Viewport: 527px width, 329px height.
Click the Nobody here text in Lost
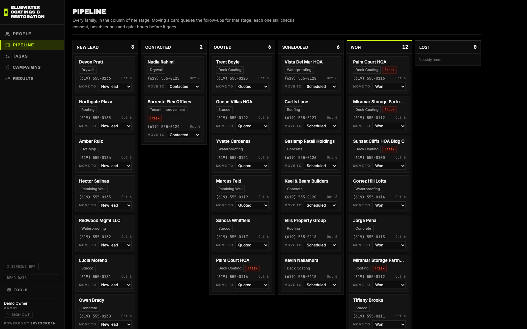tap(430, 60)
